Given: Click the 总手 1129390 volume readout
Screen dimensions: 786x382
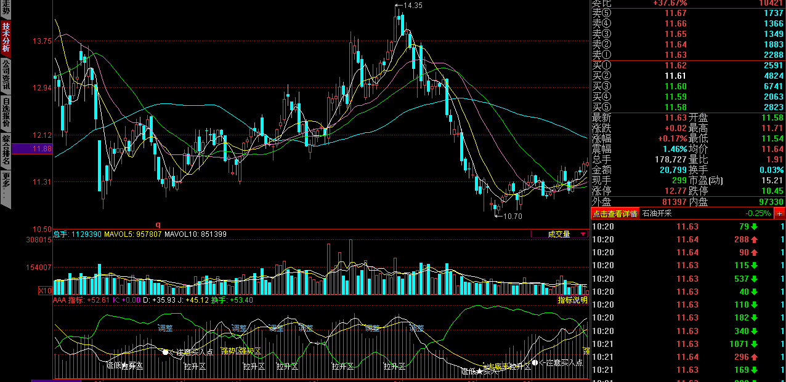Looking at the screenshot, I should coord(77,234).
